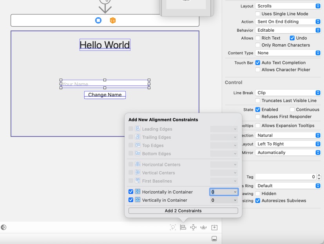Toggle the appearance switcher icon at bottom left
Screen dimensions: 324x244
[4, 227]
